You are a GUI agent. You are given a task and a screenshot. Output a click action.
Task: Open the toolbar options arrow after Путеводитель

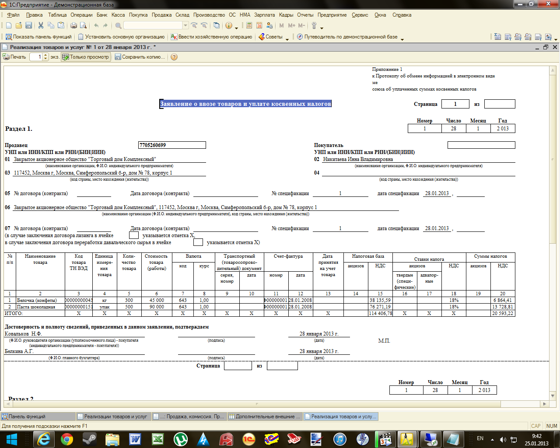[402, 38]
